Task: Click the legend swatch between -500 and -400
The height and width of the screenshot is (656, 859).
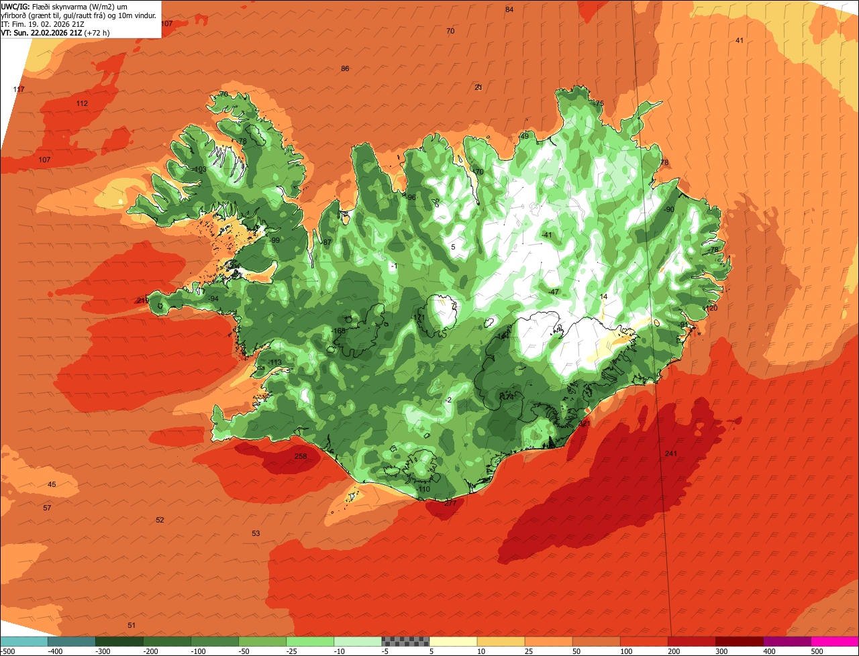Action: pos(23,641)
